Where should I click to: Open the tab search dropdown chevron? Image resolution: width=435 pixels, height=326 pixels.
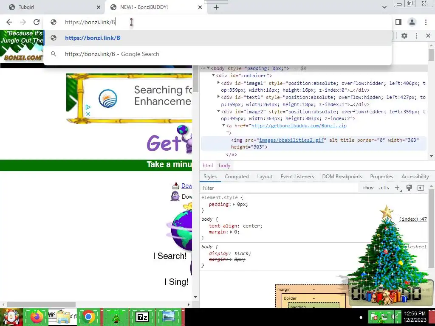pyautogui.click(x=384, y=7)
